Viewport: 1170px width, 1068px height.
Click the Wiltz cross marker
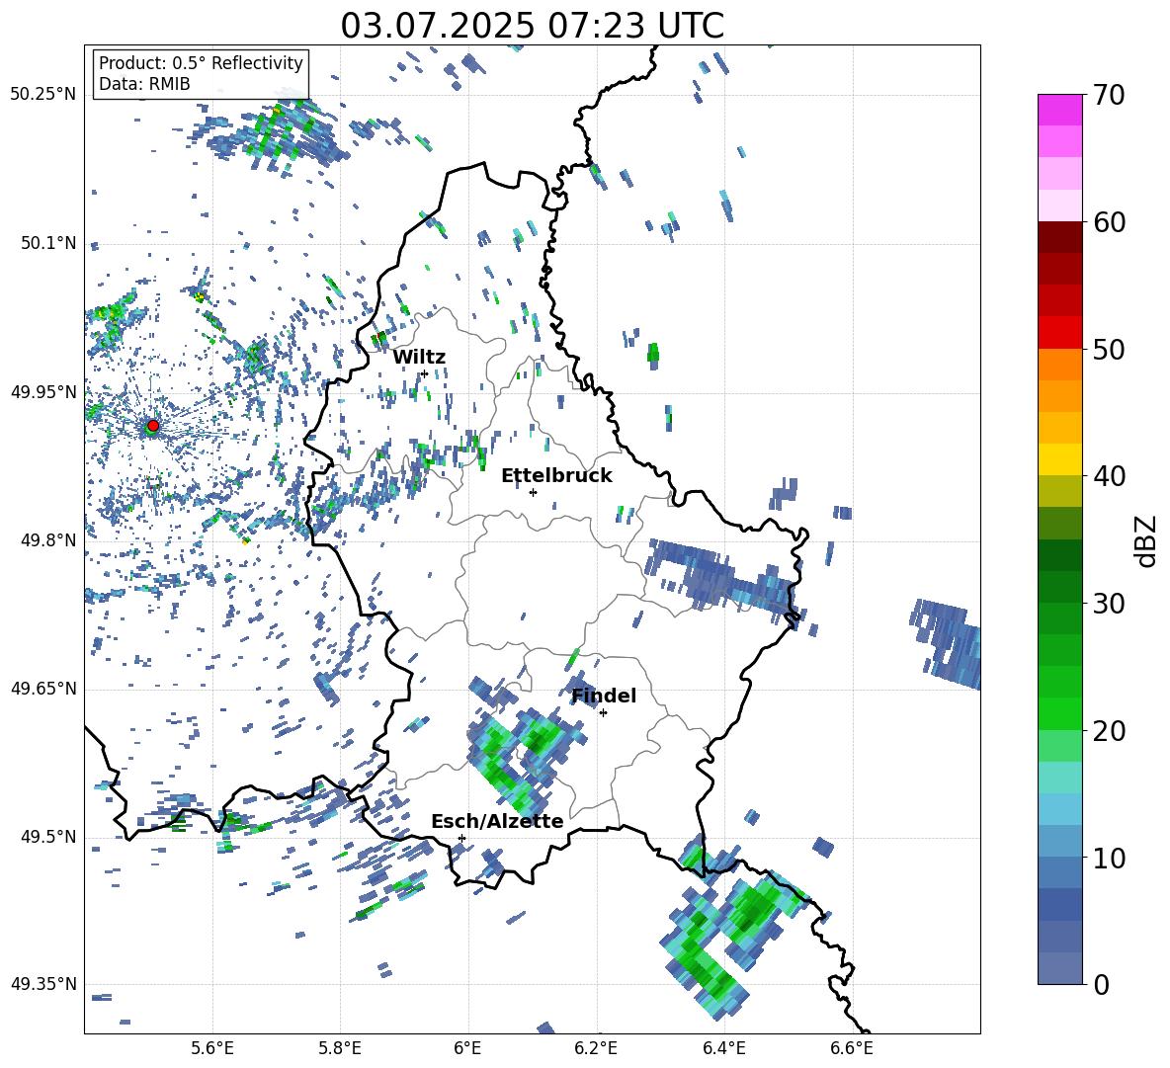[x=425, y=373]
